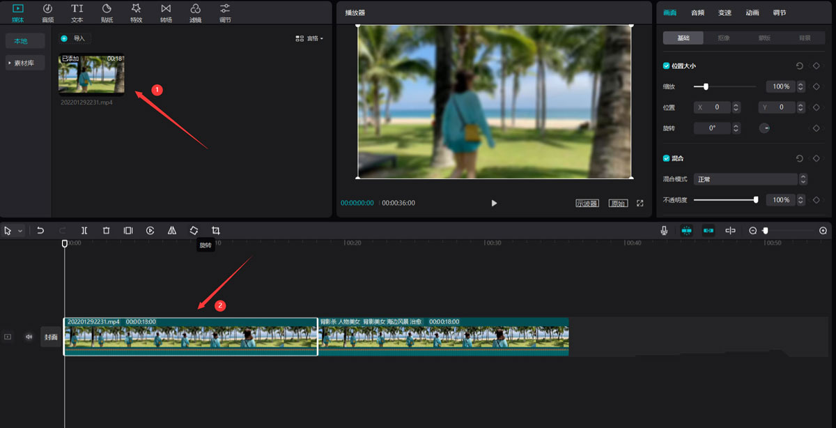Image resolution: width=836 pixels, height=428 pixels.
Task: Click the 原始 aspect ratio button
Action: 617,204
